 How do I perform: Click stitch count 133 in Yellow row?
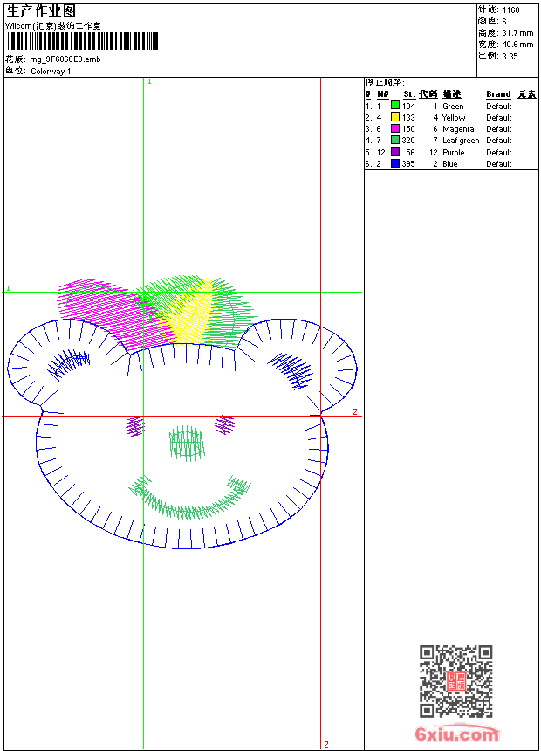[409, 117]
